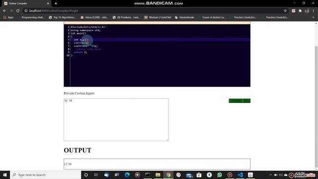
Task: Reload the localhost compiler page
Action: pyautogui.click(x=18, y=11)
